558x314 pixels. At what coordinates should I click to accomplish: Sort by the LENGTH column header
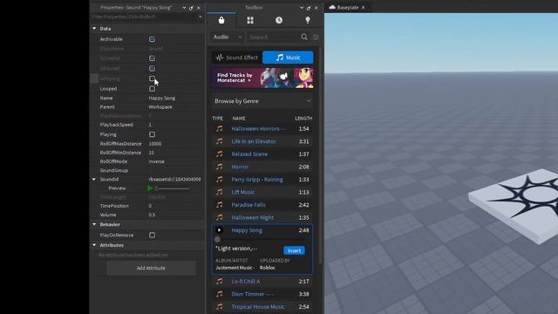(x=303, y=119)
